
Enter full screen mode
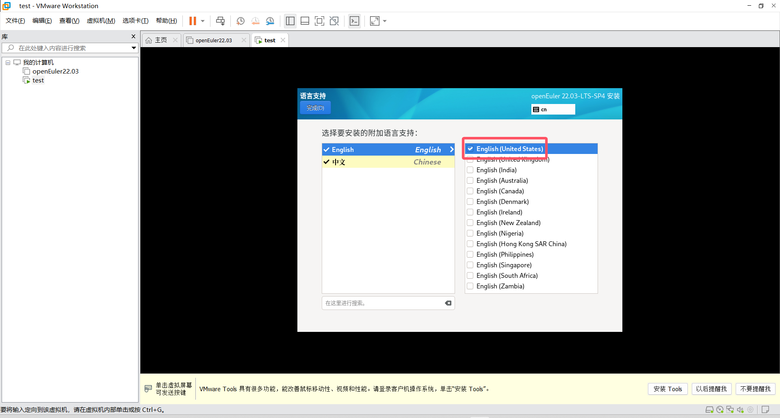click(x=319, y=21)
